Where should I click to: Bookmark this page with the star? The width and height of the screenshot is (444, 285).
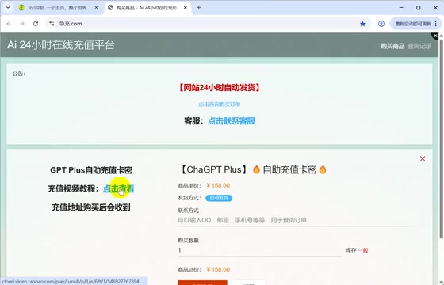tap(362, 24)
